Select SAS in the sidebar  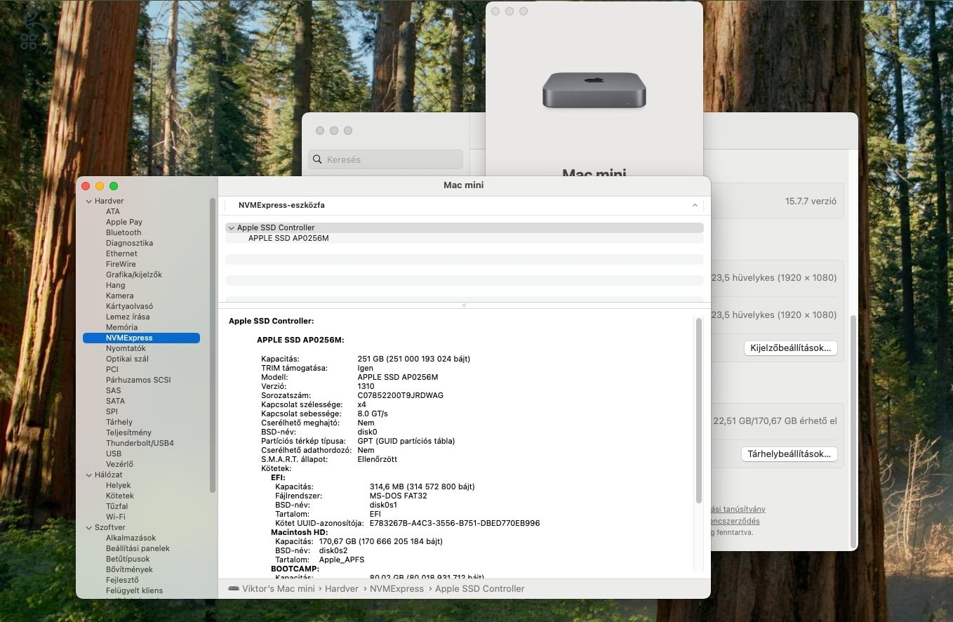pyautogui.click(x=113, y=390)
